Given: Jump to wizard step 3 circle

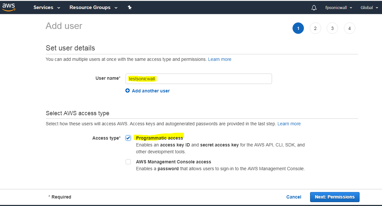Looking at the screenshot, I should [x=332, y=28].
